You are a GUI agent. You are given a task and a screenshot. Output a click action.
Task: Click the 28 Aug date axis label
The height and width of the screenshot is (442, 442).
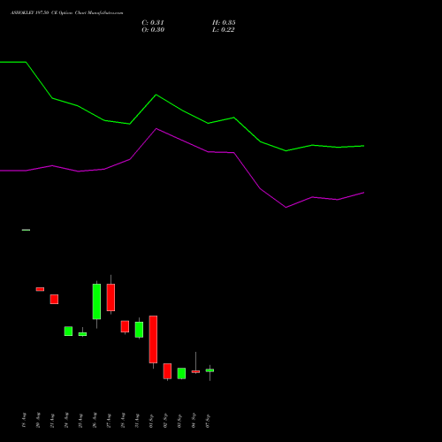[x=123, y=420]
